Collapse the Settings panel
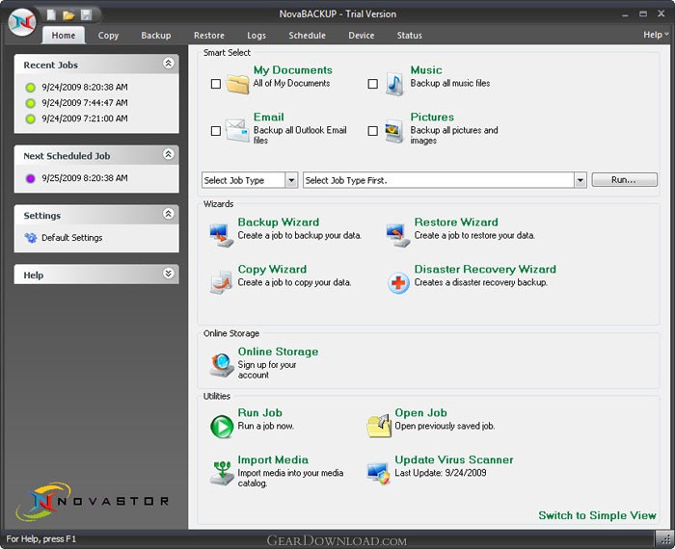Screen dimensions: 675x549 169,214
